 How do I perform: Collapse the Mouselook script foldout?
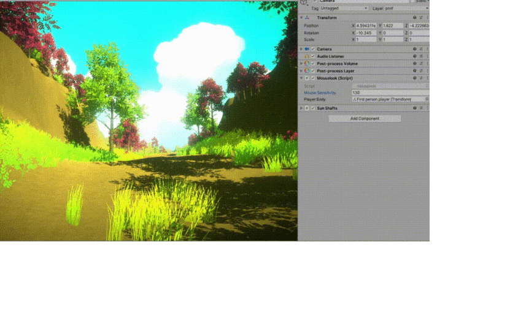tap(301, 78)
